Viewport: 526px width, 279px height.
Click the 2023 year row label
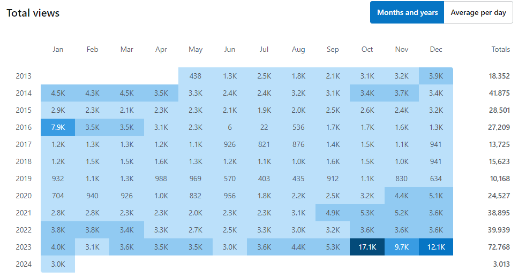tap(24, 247)
